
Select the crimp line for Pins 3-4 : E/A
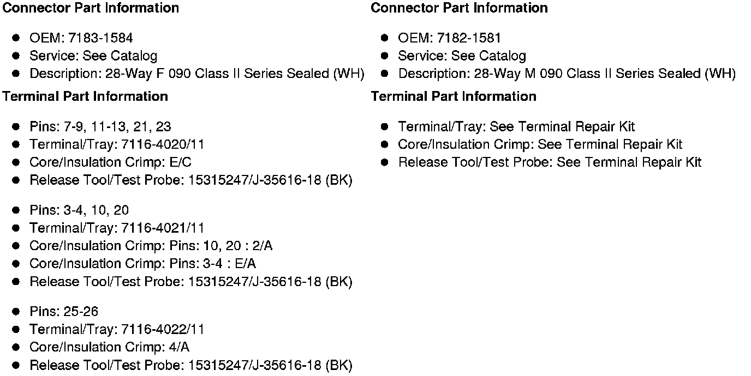142,264
